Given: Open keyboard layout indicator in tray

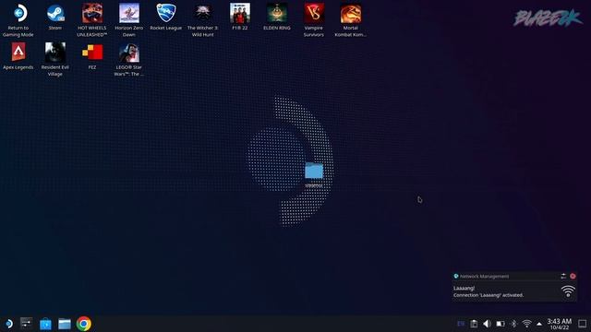Looking at the screenshot, I should click(461, 324).
